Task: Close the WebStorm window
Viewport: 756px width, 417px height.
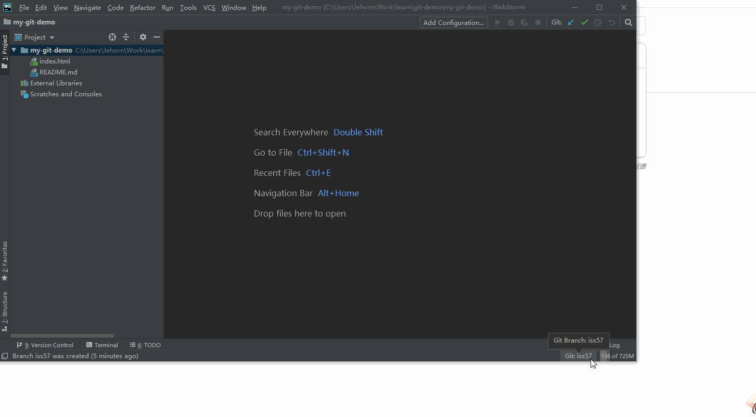Action: point(624,7)
